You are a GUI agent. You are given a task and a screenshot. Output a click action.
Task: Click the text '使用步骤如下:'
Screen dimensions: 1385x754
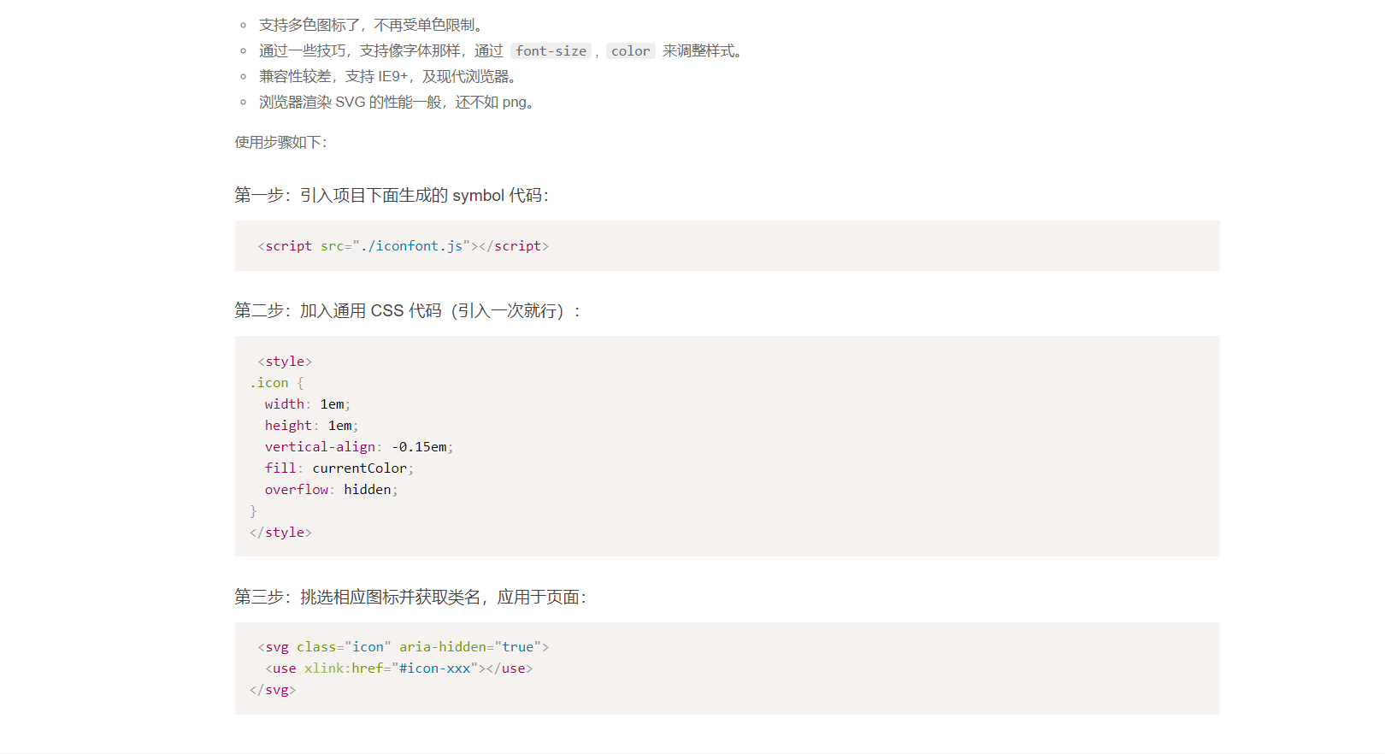coord(281,142)
